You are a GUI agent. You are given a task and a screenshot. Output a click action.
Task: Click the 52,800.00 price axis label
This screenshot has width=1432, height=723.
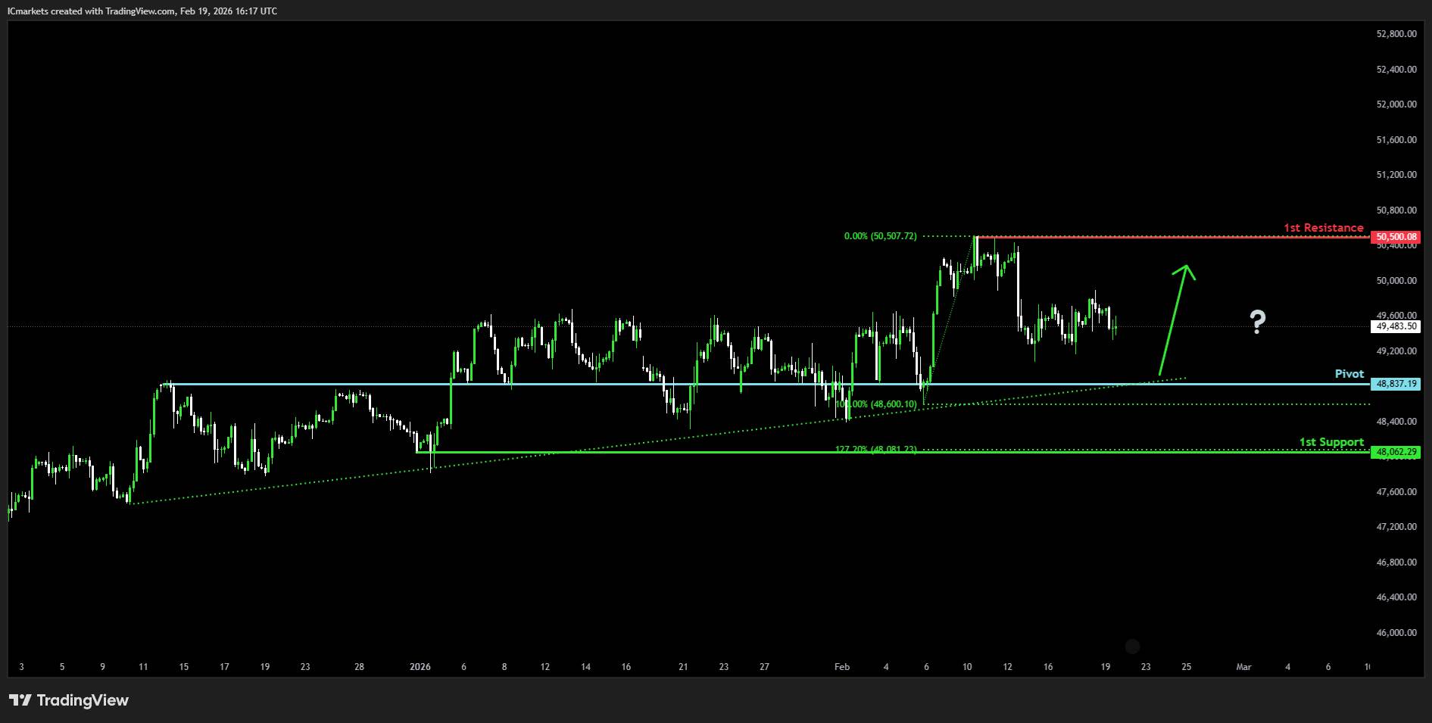[1396, 34]
